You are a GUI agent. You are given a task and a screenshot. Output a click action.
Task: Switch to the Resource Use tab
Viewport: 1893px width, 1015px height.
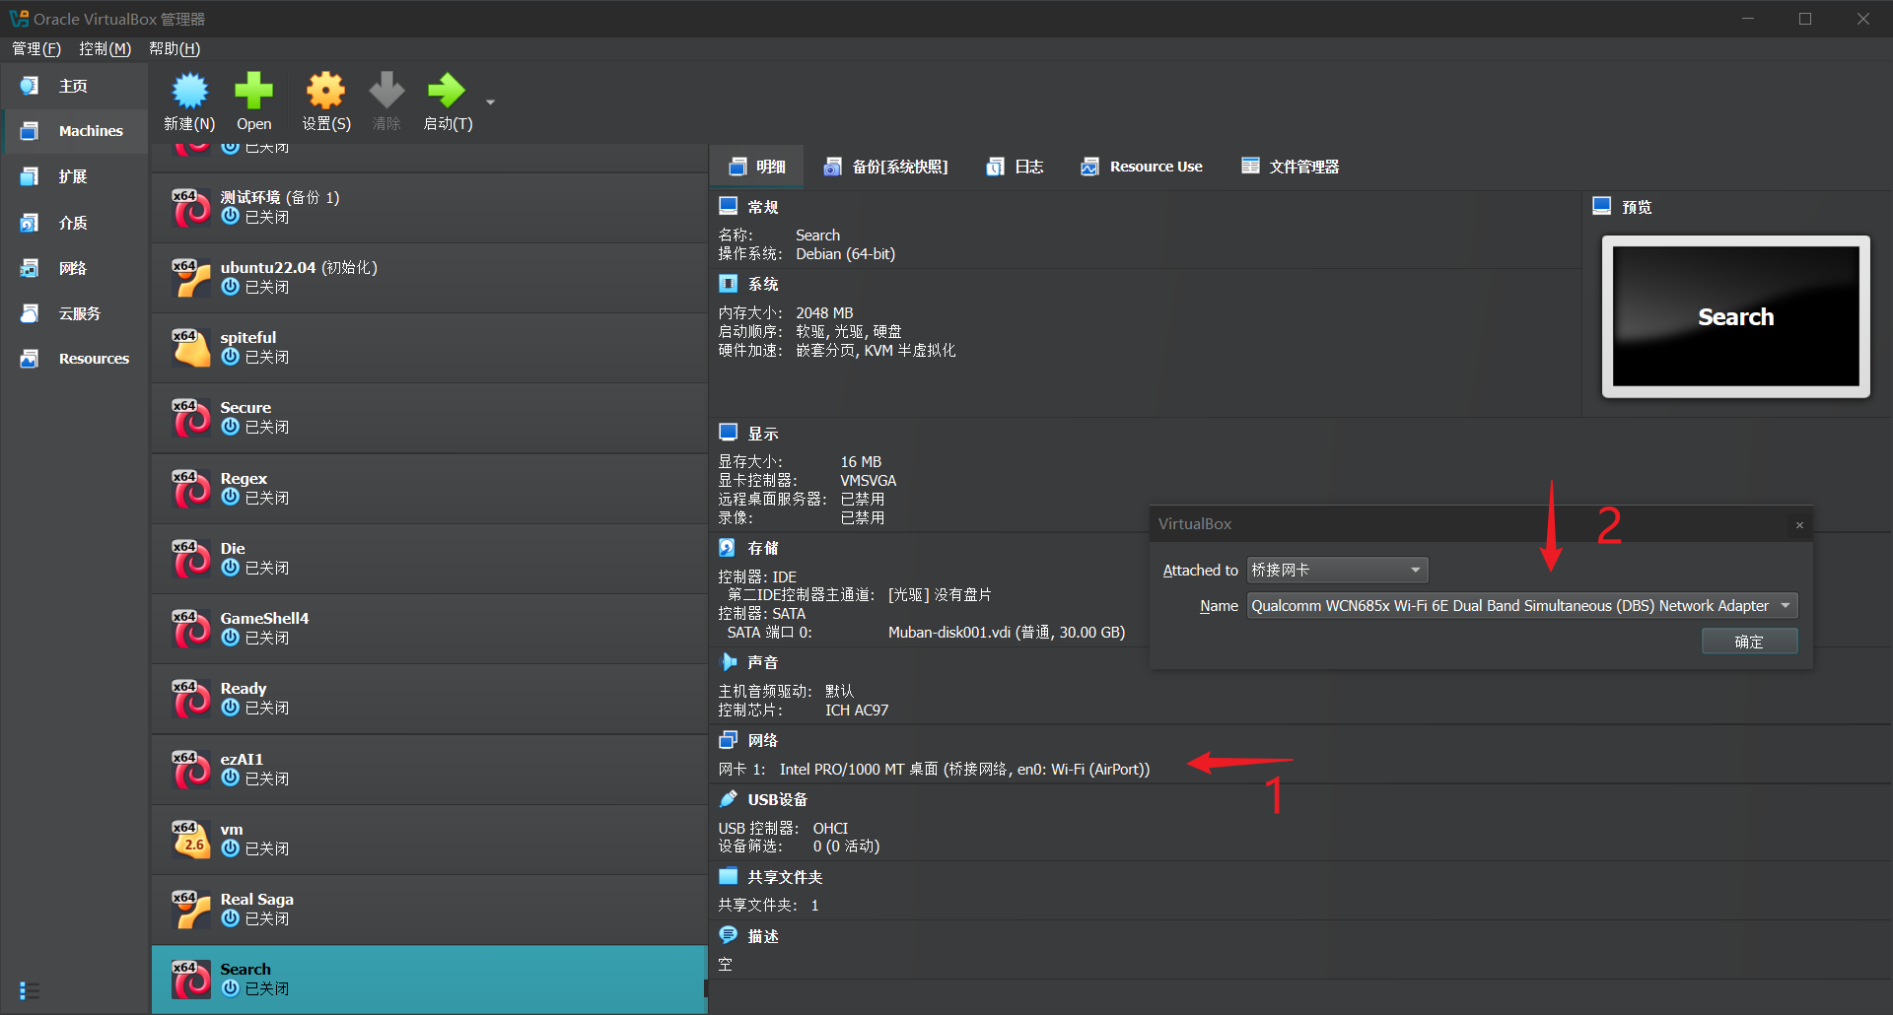[1142, 167]
